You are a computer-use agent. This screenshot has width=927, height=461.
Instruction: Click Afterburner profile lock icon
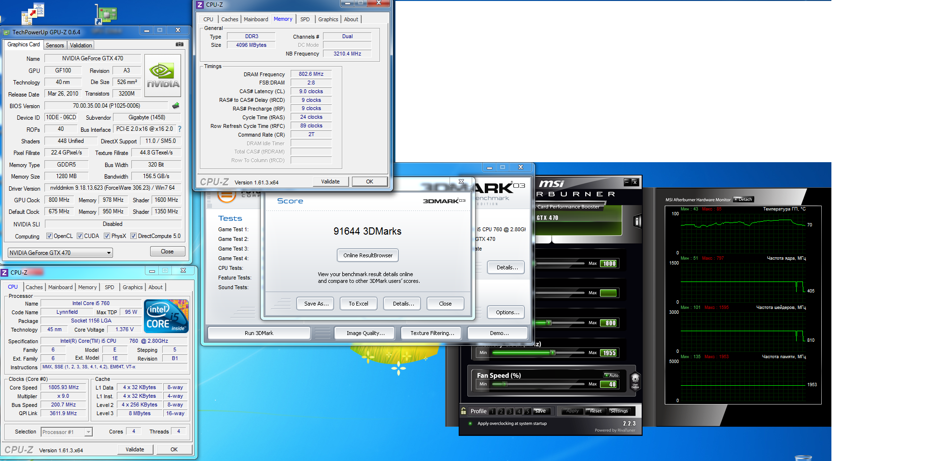[463, 411]
